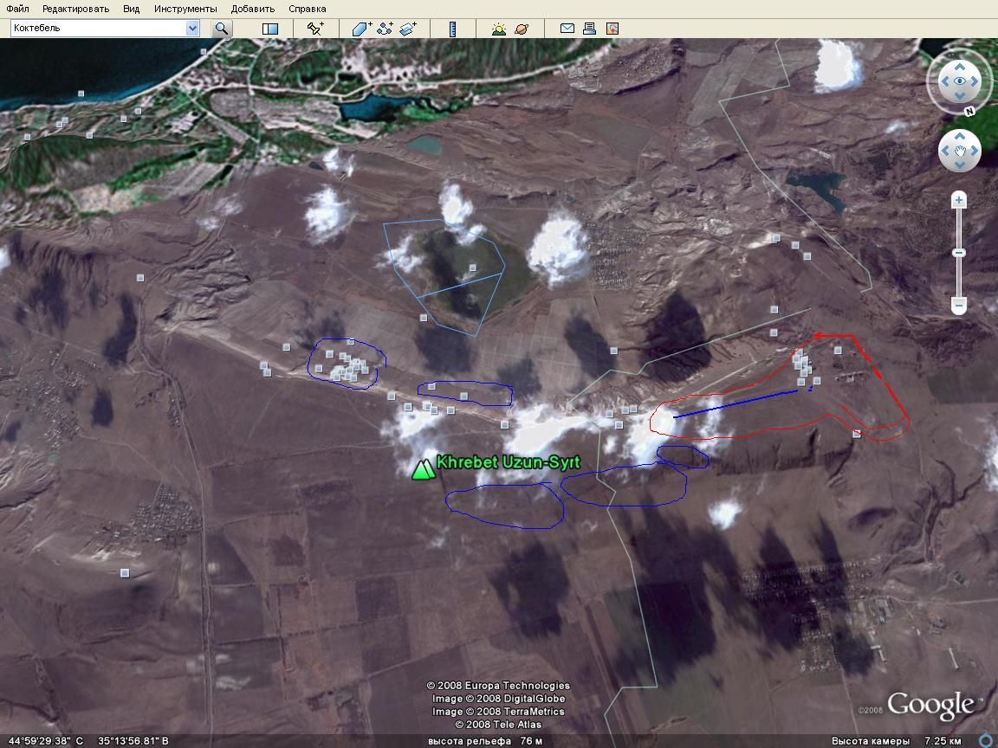The image size is (998, 748).
Task: Expand the Вид menu
Action: tap(131, 9)
